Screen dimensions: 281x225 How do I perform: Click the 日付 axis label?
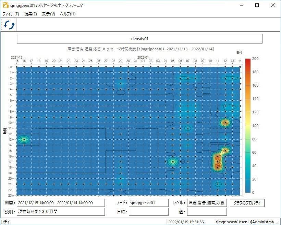(239, 53)
